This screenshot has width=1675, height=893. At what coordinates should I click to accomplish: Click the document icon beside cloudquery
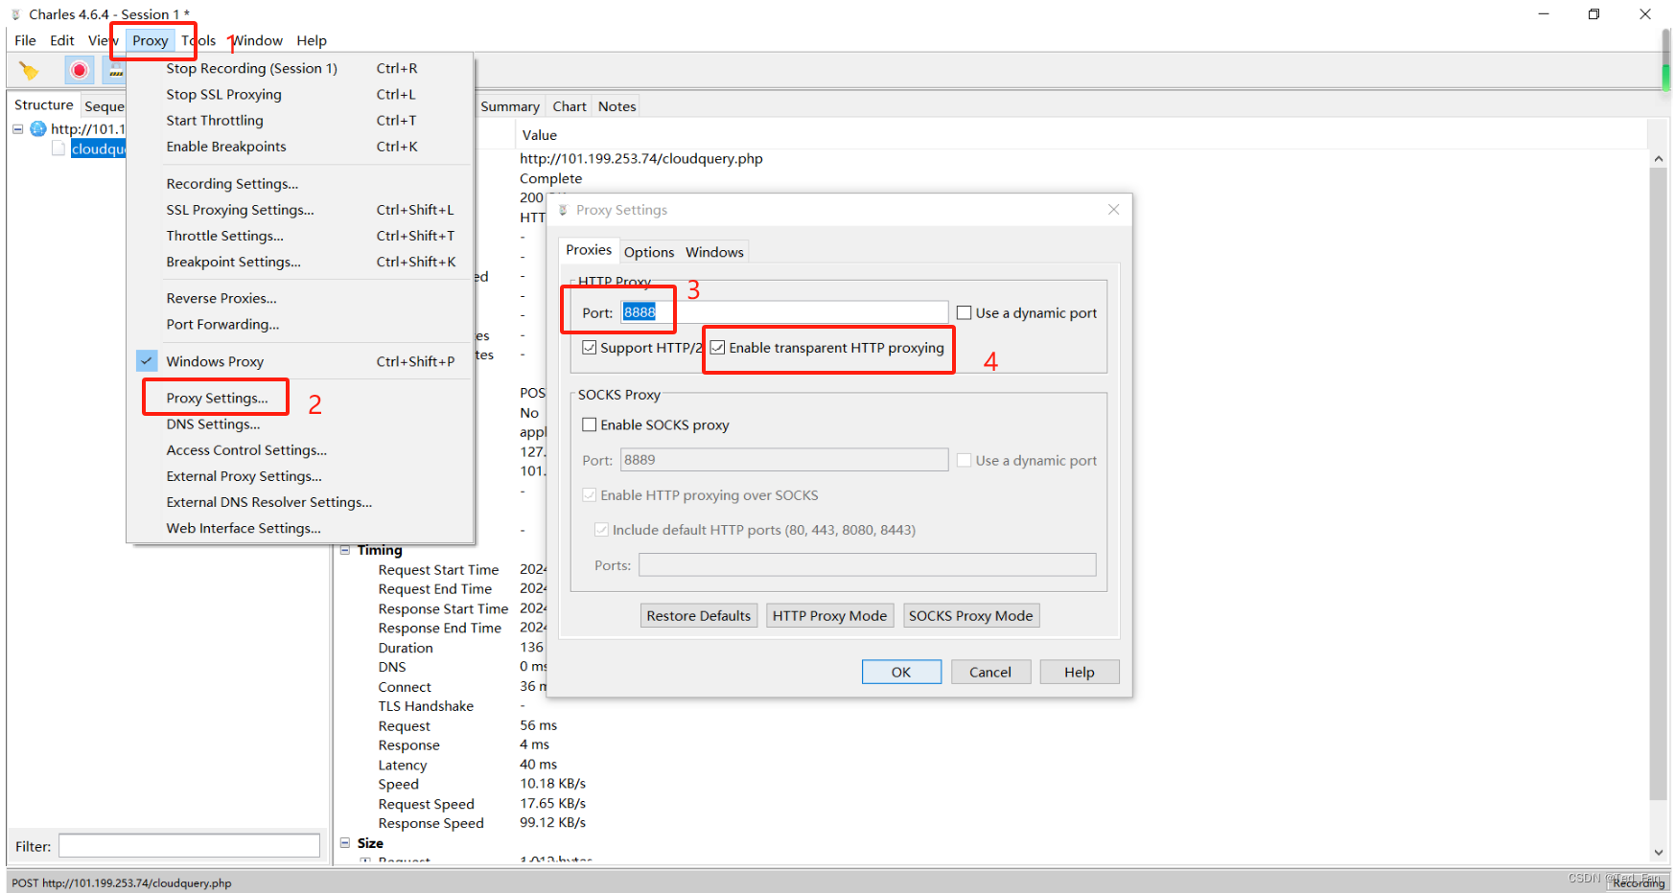58,149
